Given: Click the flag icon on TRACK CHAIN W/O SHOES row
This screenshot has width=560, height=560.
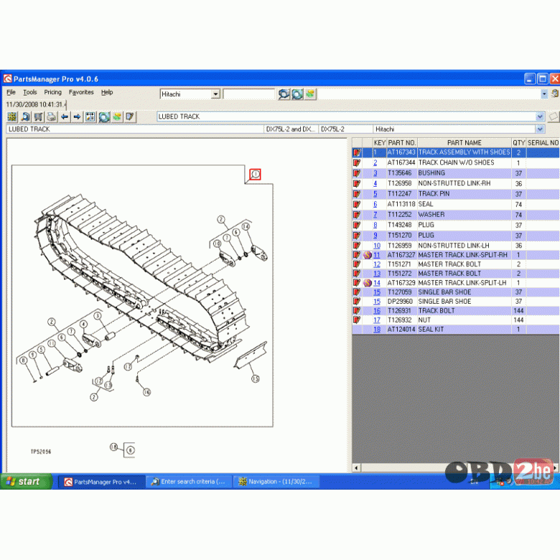Looking at the screenshot, I should point(357,163).
